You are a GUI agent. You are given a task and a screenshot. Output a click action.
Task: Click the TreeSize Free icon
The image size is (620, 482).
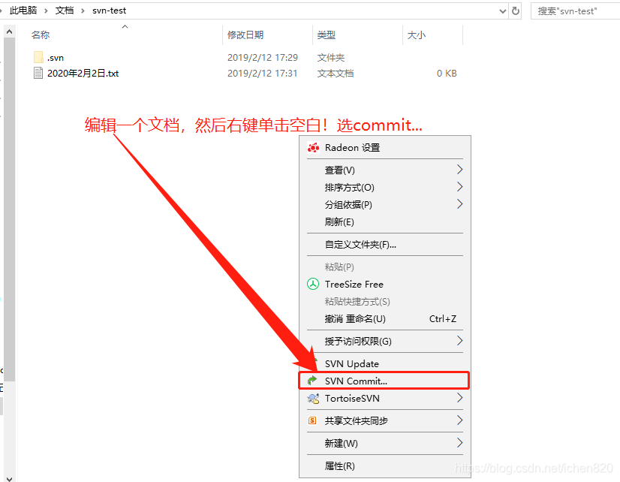[313, 284]
